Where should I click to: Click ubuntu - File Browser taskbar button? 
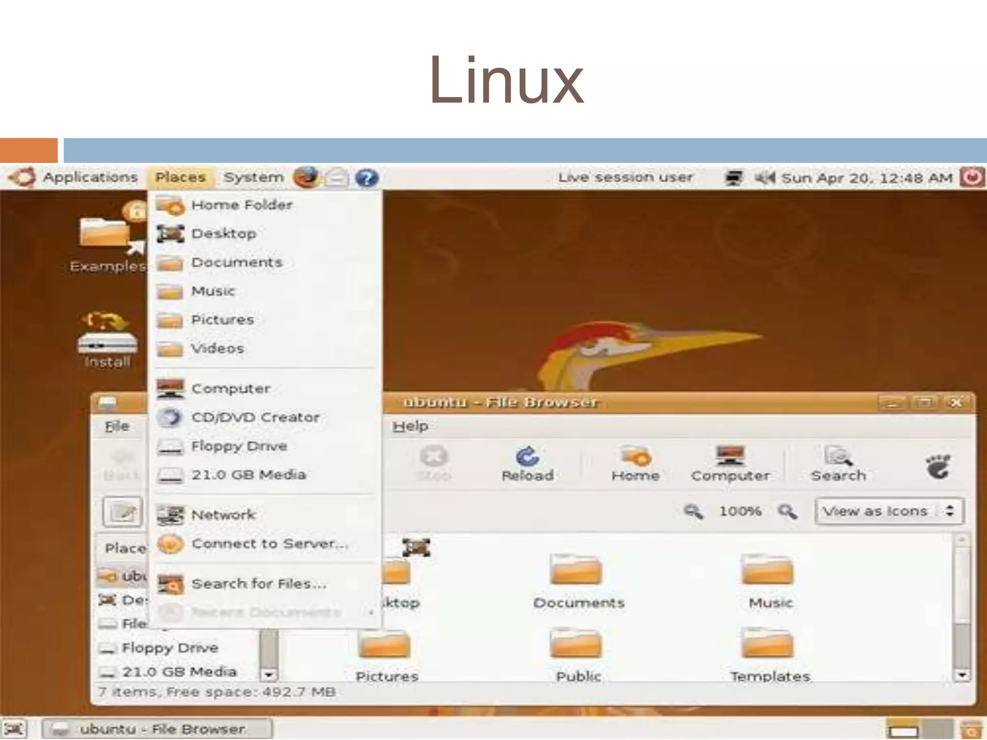click(x=157, y=729)
